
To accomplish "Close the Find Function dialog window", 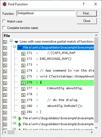I will coord(96,4).
